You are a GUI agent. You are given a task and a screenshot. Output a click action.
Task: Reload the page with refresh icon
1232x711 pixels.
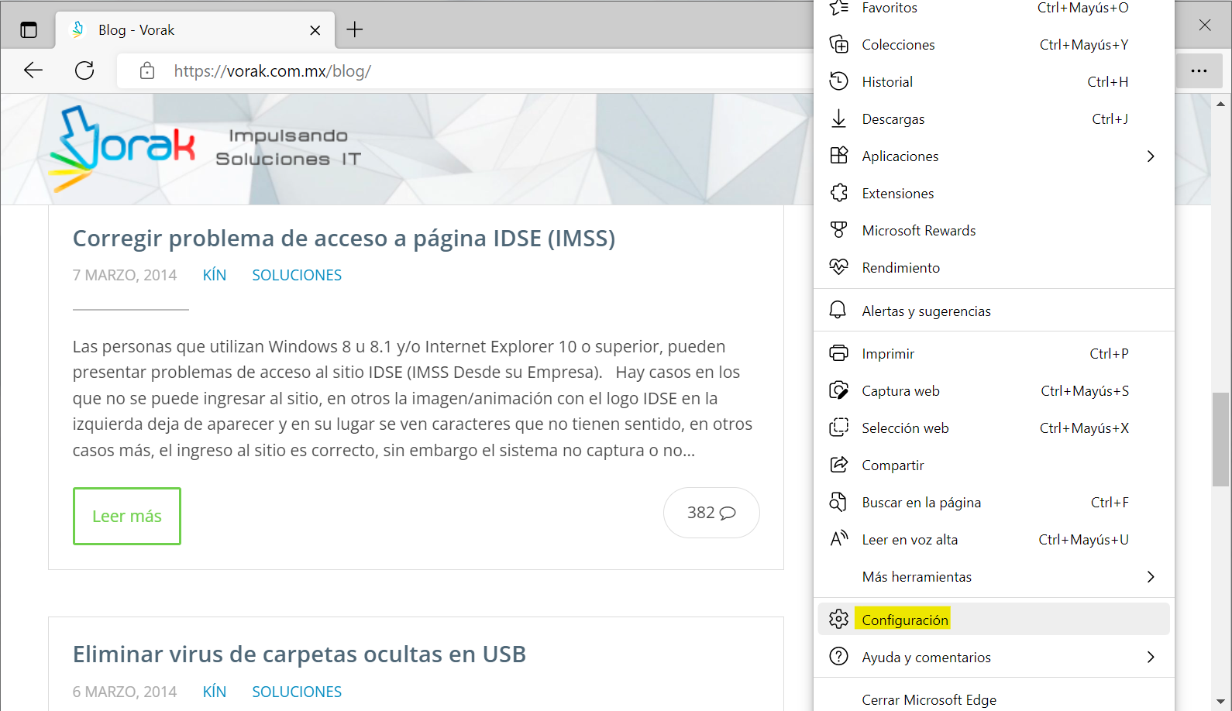[x=84, y=70]
